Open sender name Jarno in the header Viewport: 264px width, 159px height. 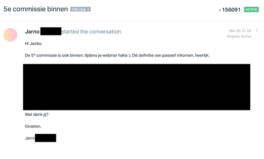point(32,32)
